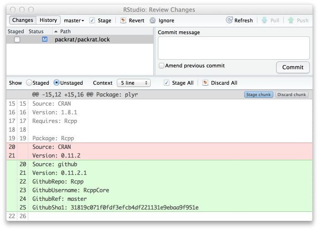319x230 pixels.
Task: Click the Refresh icon
Action: point(230,20)
